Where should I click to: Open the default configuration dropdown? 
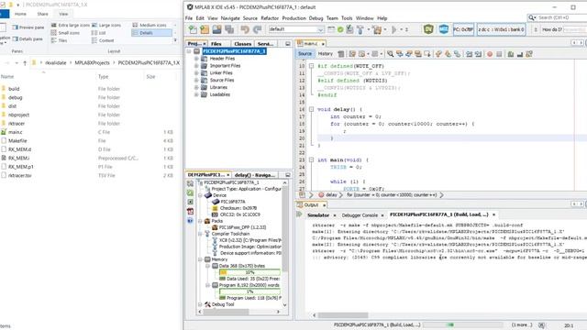[x=295, y=29]
